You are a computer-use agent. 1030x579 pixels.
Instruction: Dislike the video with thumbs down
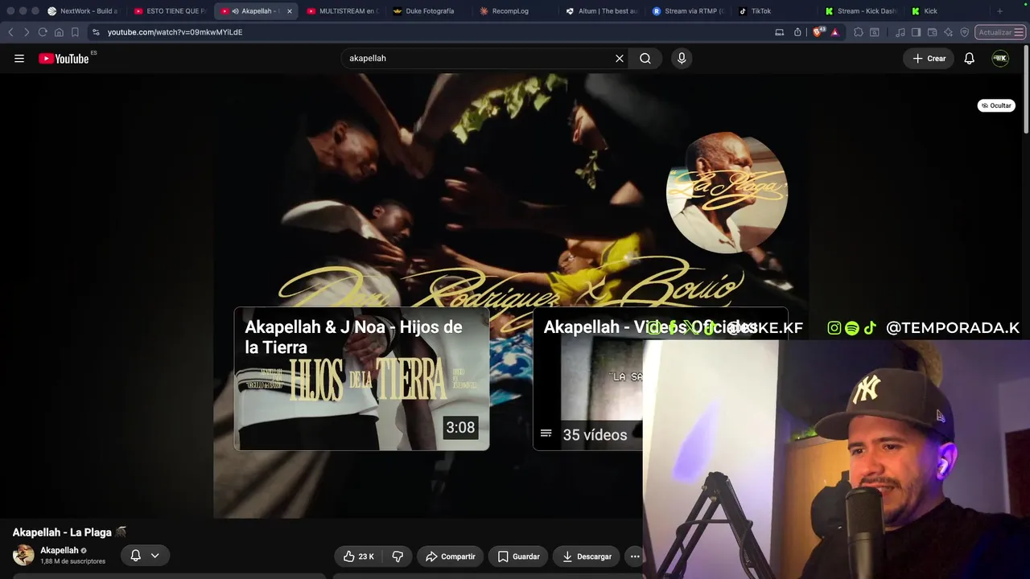tap(398, 556)
